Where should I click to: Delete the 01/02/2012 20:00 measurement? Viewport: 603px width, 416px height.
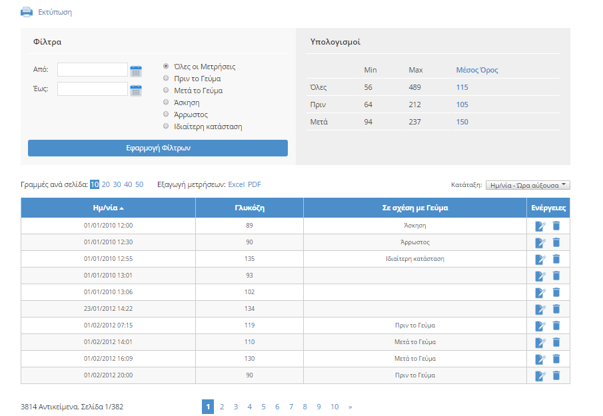(x=556, y=375)
